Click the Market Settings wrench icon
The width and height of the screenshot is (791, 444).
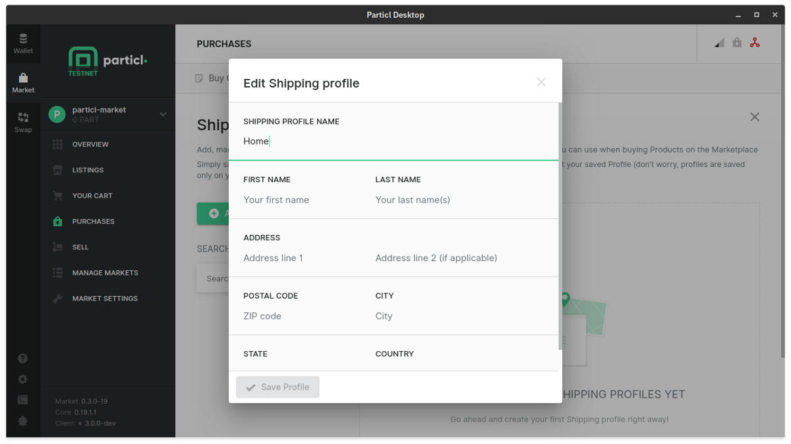pyautogui.click(x=58, y=298)
